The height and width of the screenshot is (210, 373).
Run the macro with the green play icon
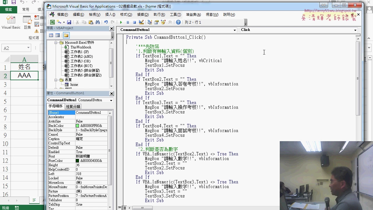click(x=121, y=22)
